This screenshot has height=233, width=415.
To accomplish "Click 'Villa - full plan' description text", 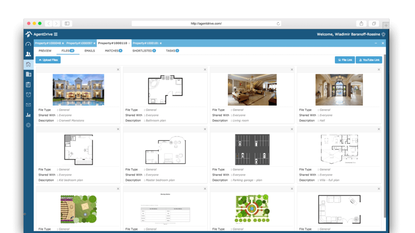I will tap(329, 180).
